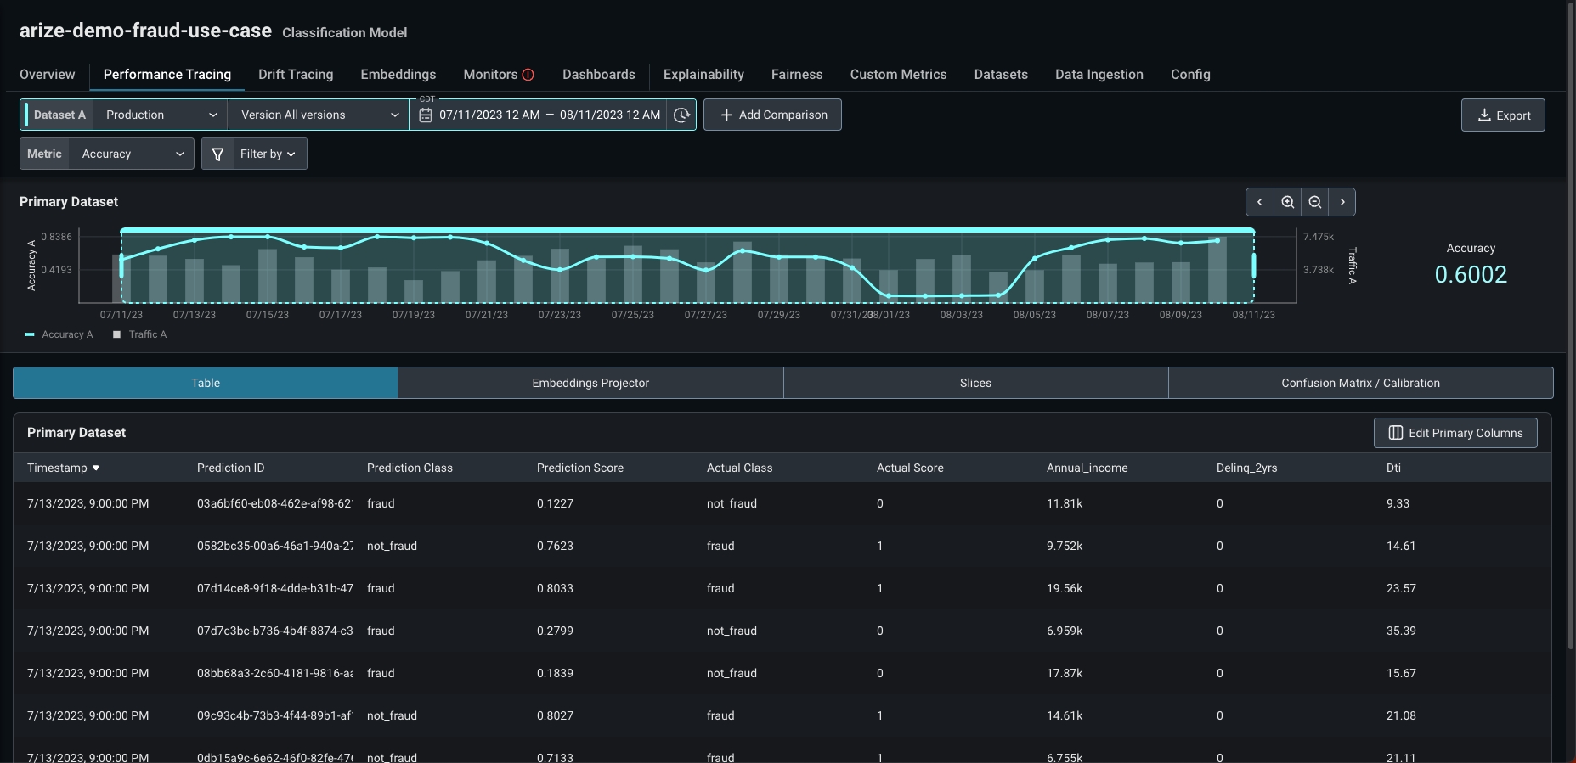This screenshot has height=763, width=1576.
Task: Click the Prediction Score column header
Action: click(580, 468)
